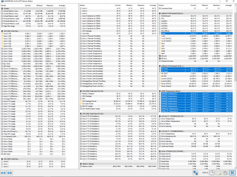The image size is (237, 177).
Task: Select the Motherboard temperature sensor row
Action: pyautogui.click(x=196, y=16)
